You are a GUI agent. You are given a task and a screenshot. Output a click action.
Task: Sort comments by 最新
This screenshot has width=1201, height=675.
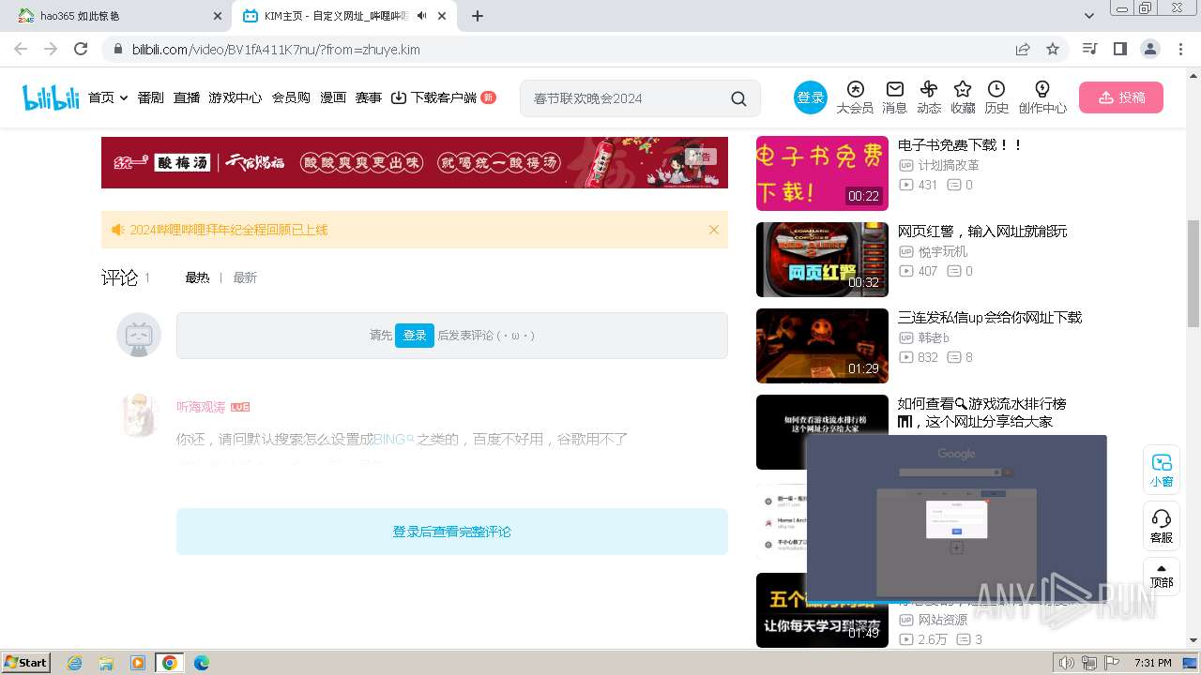point(245,277)
